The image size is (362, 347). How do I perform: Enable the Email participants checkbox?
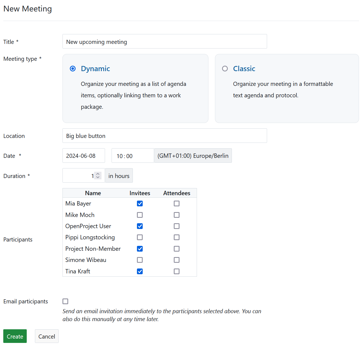tap(65, 301)
